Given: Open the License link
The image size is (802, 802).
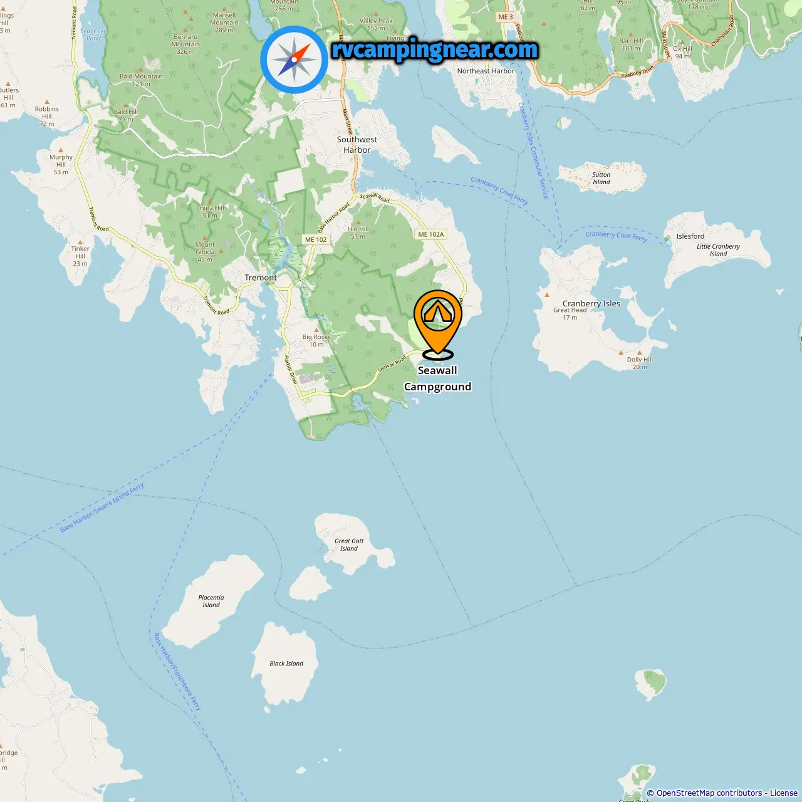Looking at the screenshot, I should [x=784, y=793].
